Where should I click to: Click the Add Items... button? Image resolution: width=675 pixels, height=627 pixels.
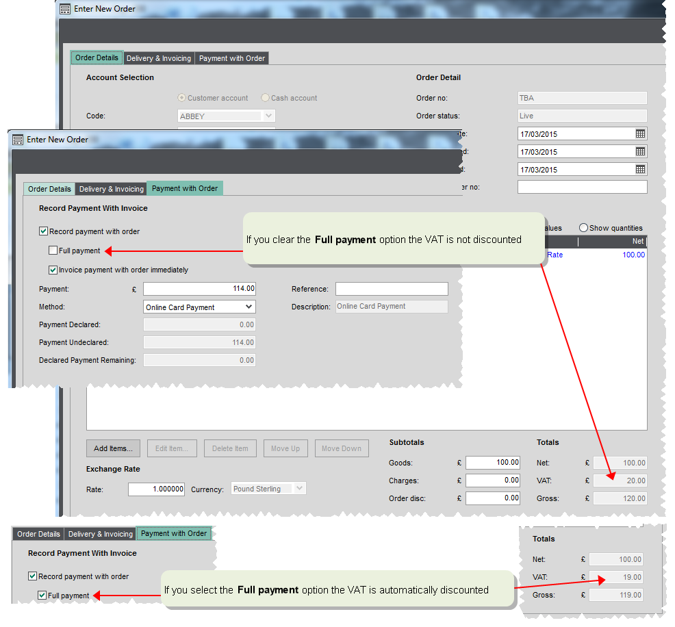[114, 448]
